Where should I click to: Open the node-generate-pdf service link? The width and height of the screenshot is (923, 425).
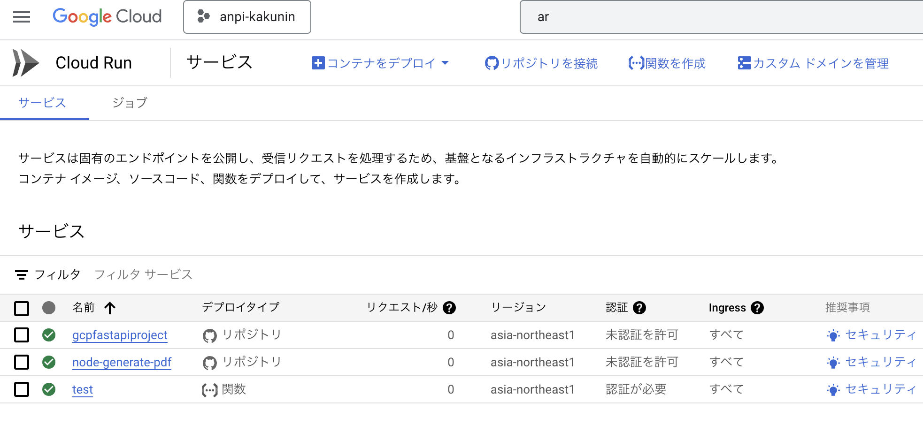[122, 362]
